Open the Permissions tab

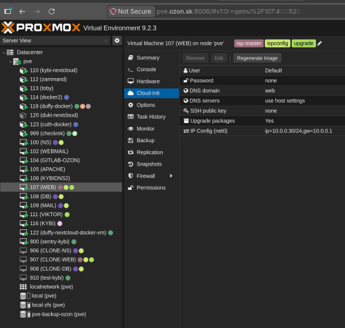pos(152,188)
